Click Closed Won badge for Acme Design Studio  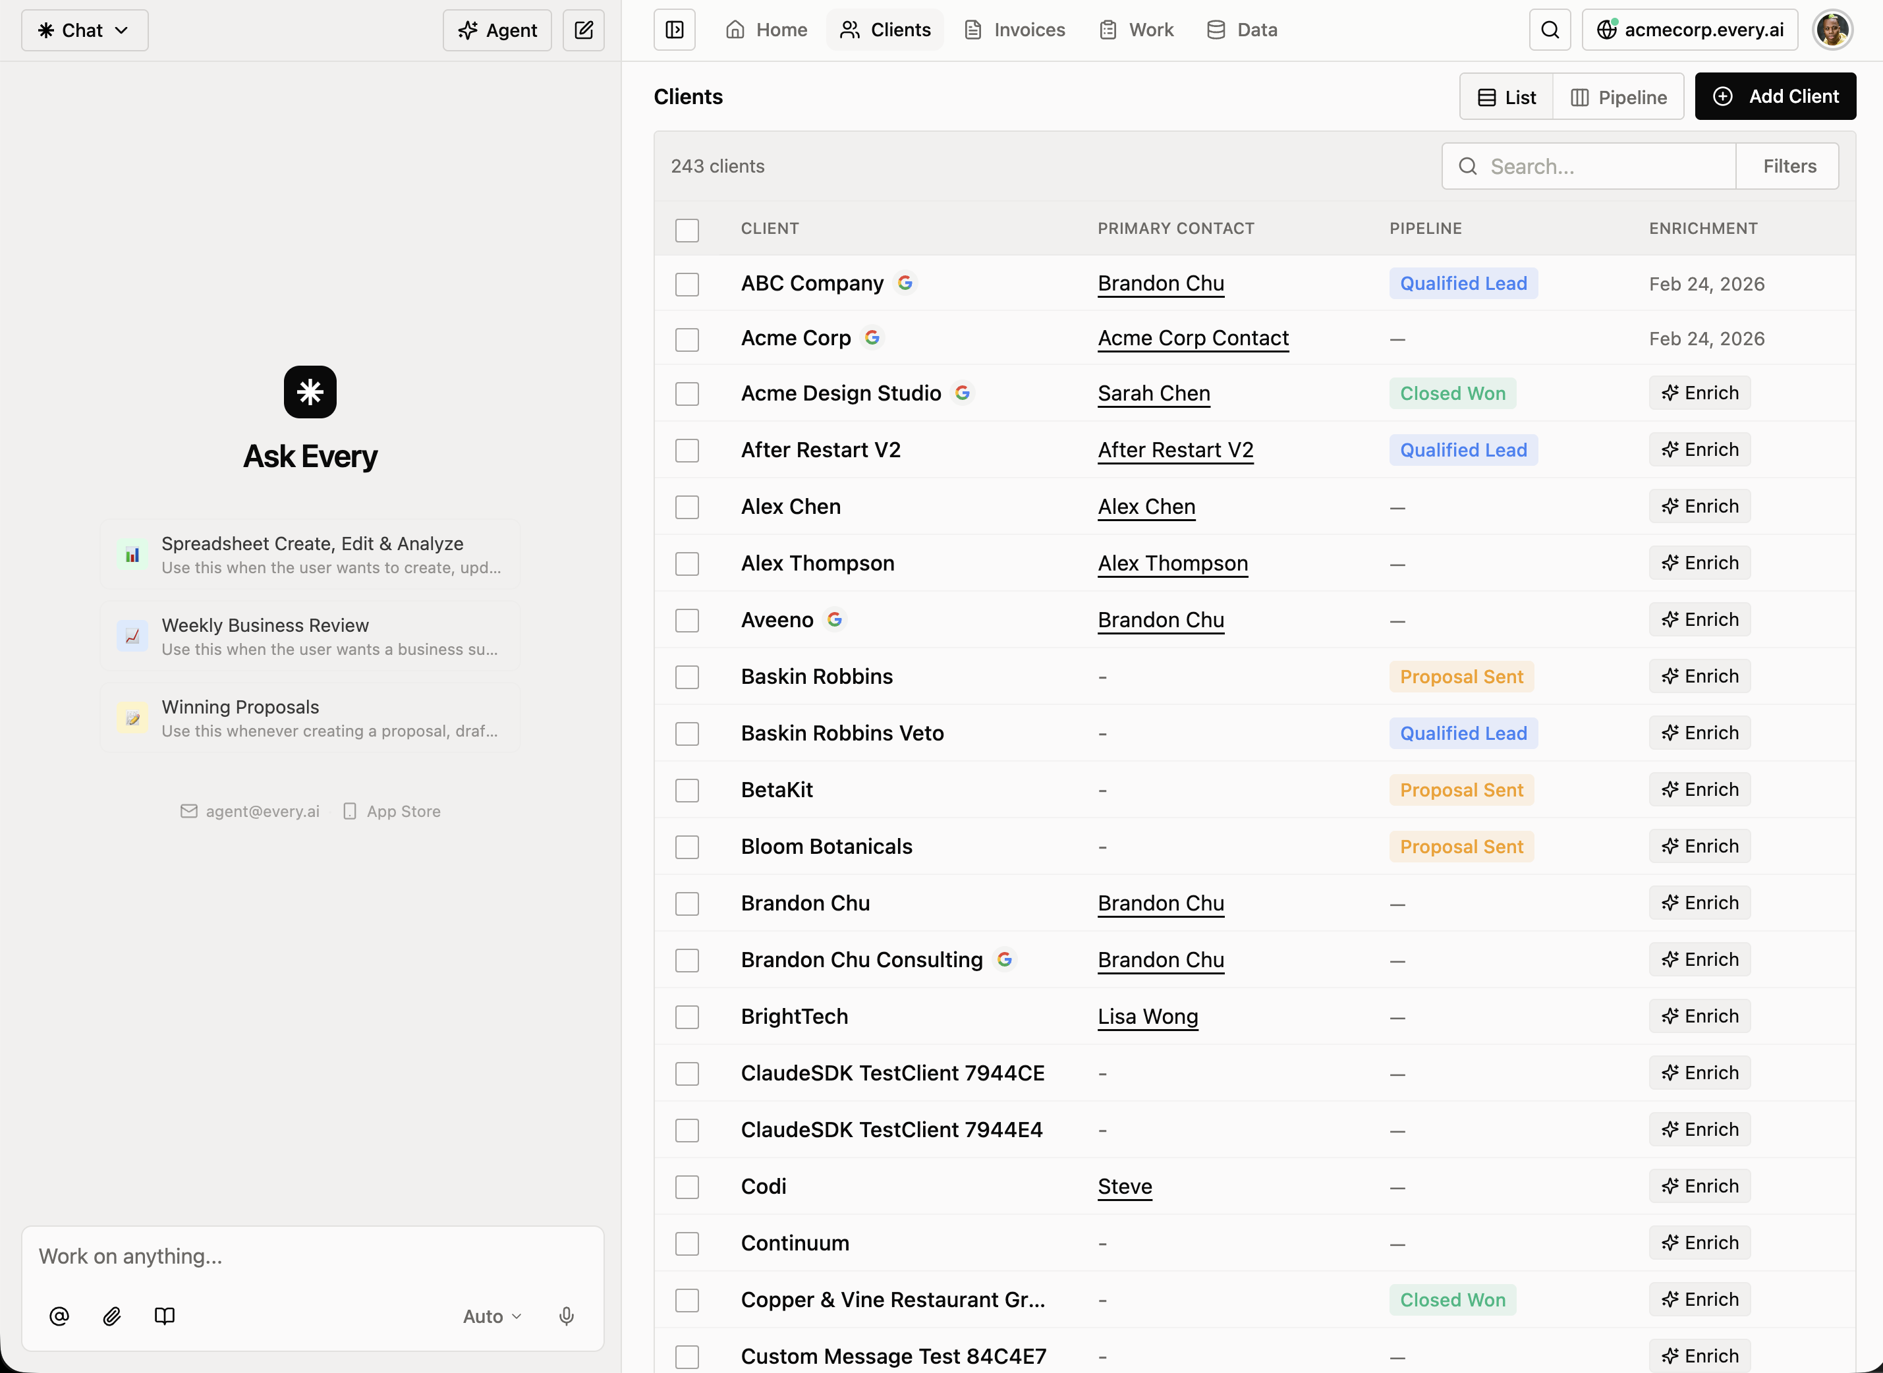click(1453, 393)
